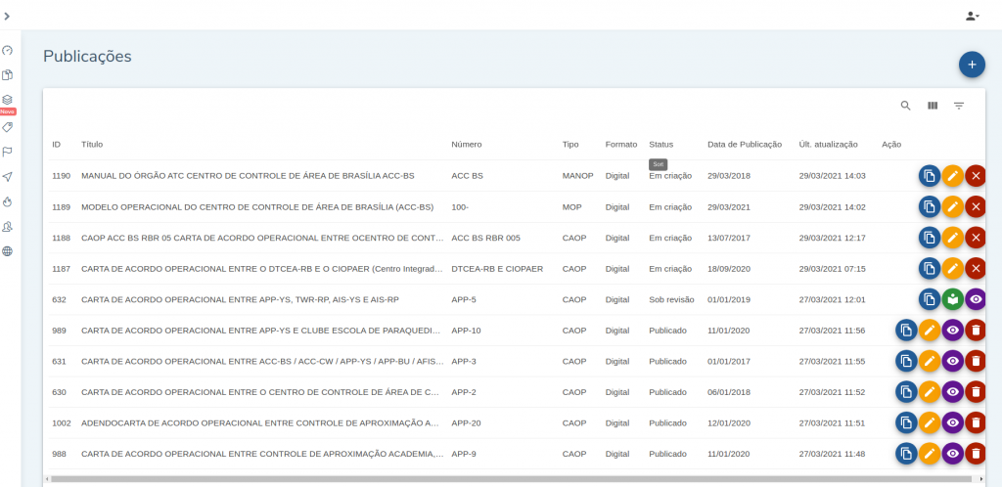1002x487 pixels.
Task: Open the documents sidebar icon
Action: [x=7, y=75]
